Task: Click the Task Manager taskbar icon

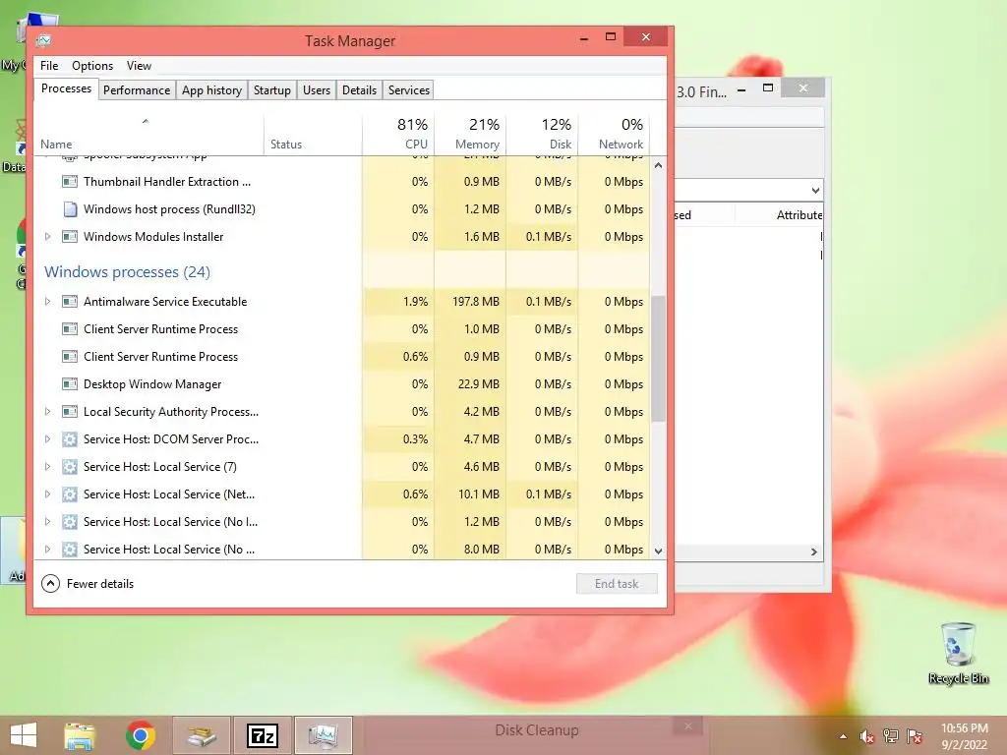Action: tap(323, 735)
